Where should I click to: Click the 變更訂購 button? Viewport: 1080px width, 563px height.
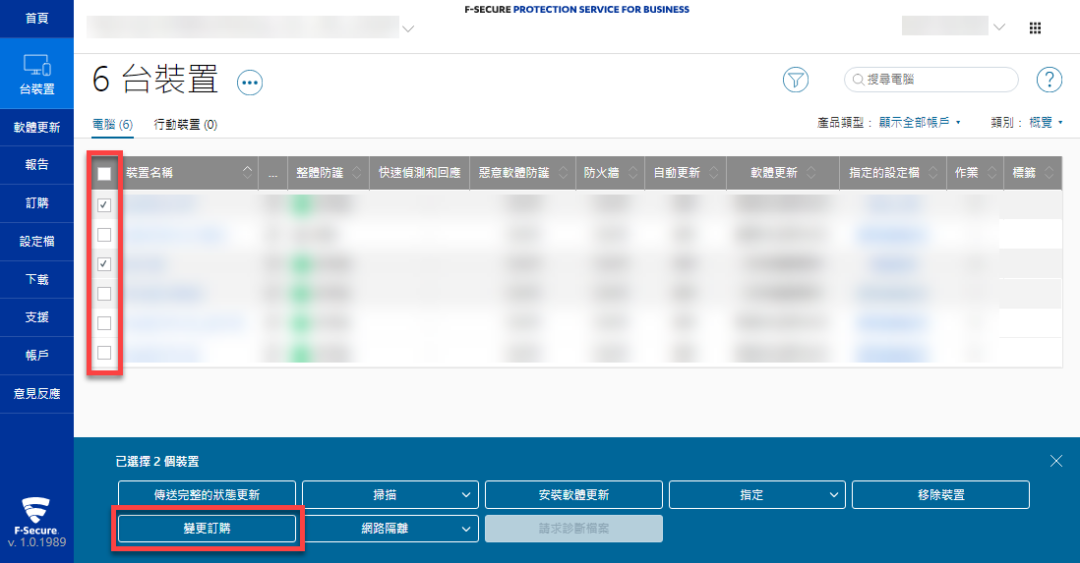[x=207, y=528]
